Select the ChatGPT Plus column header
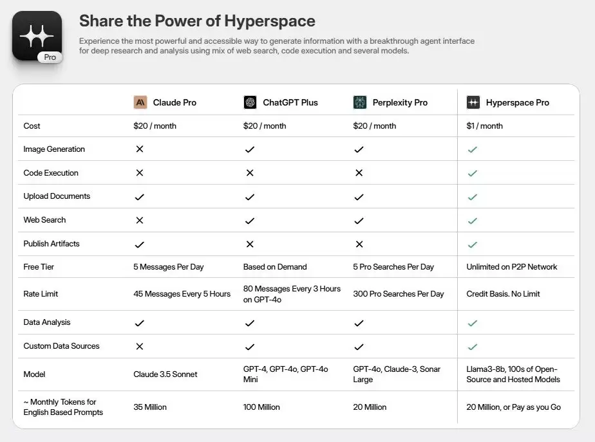Image resolution: width=595 pixels, height=442 pixels. point(281,102)
